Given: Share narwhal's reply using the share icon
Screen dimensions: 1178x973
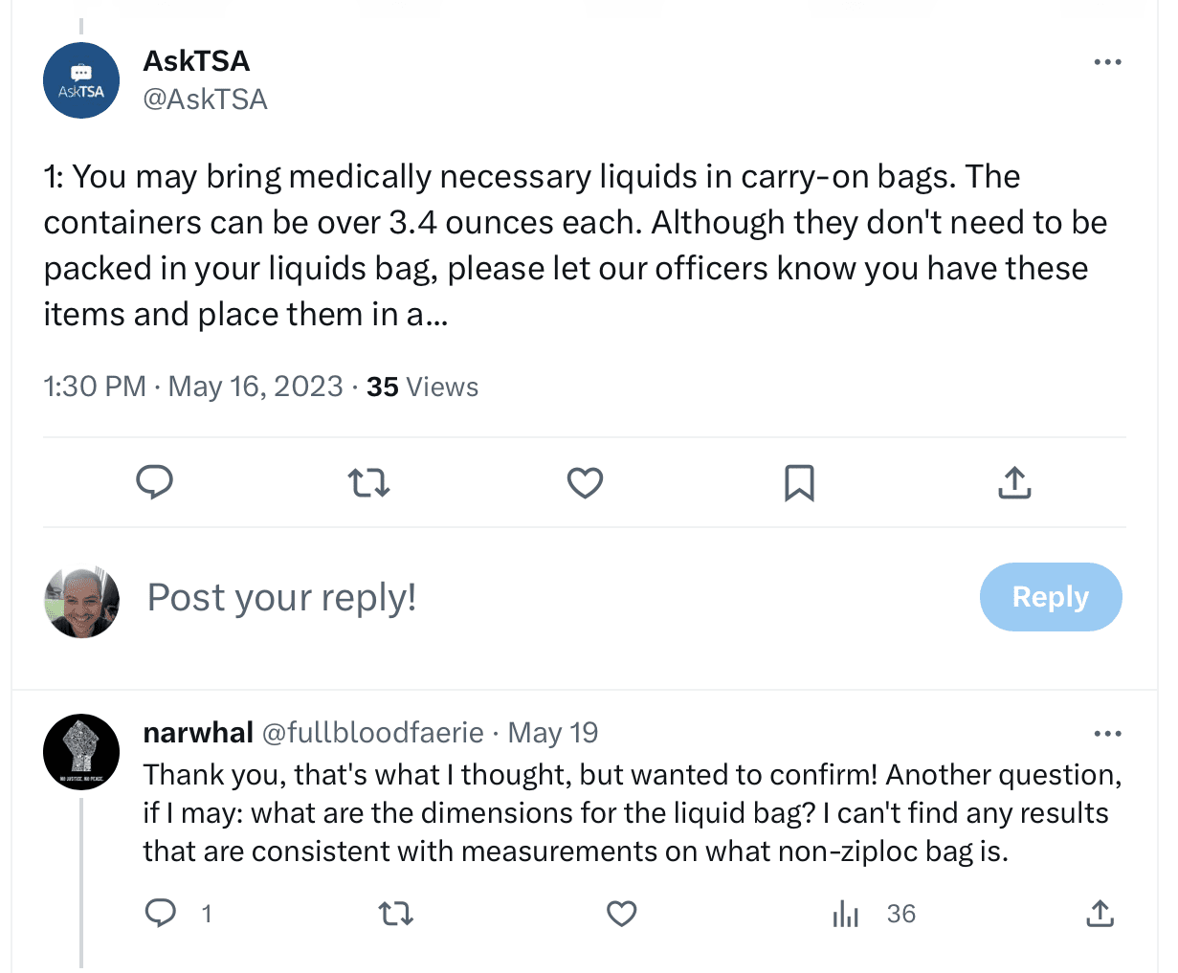Looking at the screenshot, I should click(1100, 914).
